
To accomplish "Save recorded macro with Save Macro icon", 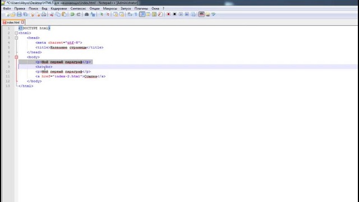I will [193, 15].
